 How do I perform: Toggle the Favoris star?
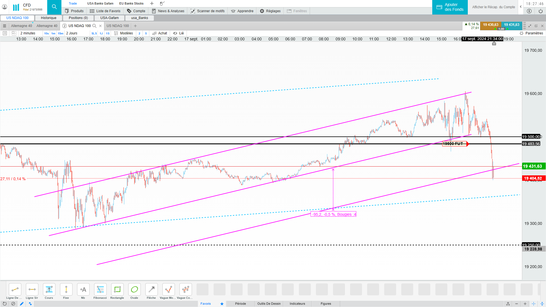click(222, 304)
